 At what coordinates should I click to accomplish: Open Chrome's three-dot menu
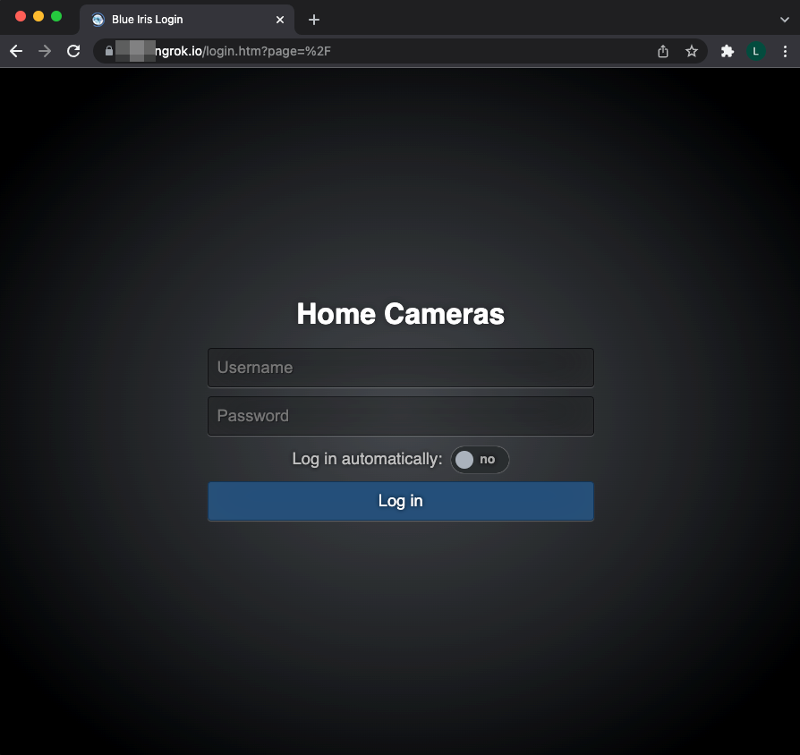coord(785,52)
